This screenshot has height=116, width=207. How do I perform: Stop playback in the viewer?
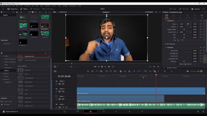102,67
